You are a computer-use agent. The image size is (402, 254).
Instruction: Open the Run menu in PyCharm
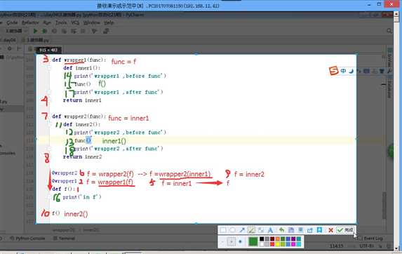(x=47, y=22)
